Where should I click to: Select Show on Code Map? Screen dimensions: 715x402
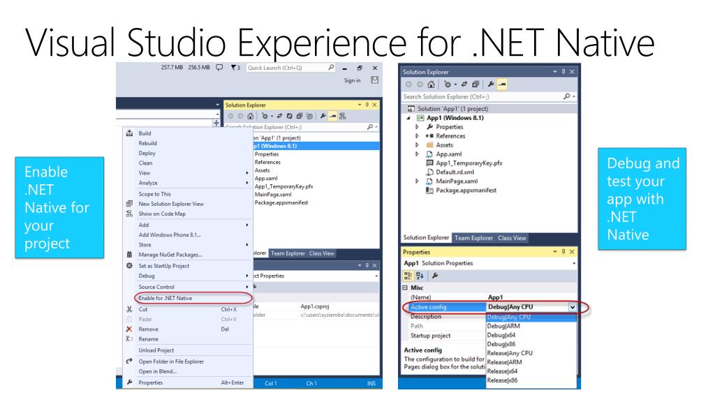(x=162, y=214)
